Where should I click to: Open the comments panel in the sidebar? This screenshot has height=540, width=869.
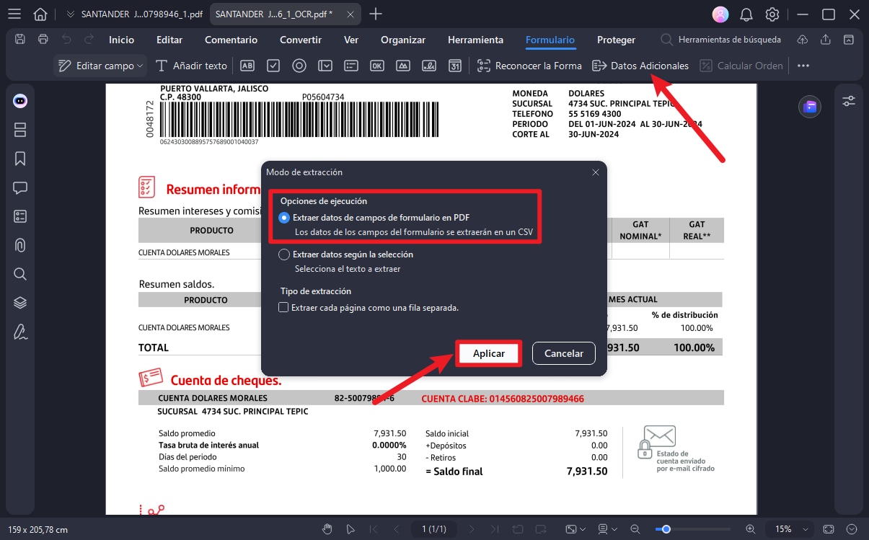click(x=19, y=187)
